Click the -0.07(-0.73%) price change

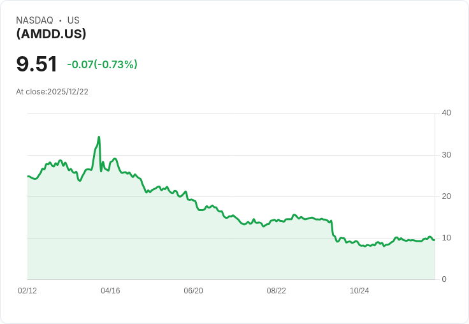click(x=102, y=64)
